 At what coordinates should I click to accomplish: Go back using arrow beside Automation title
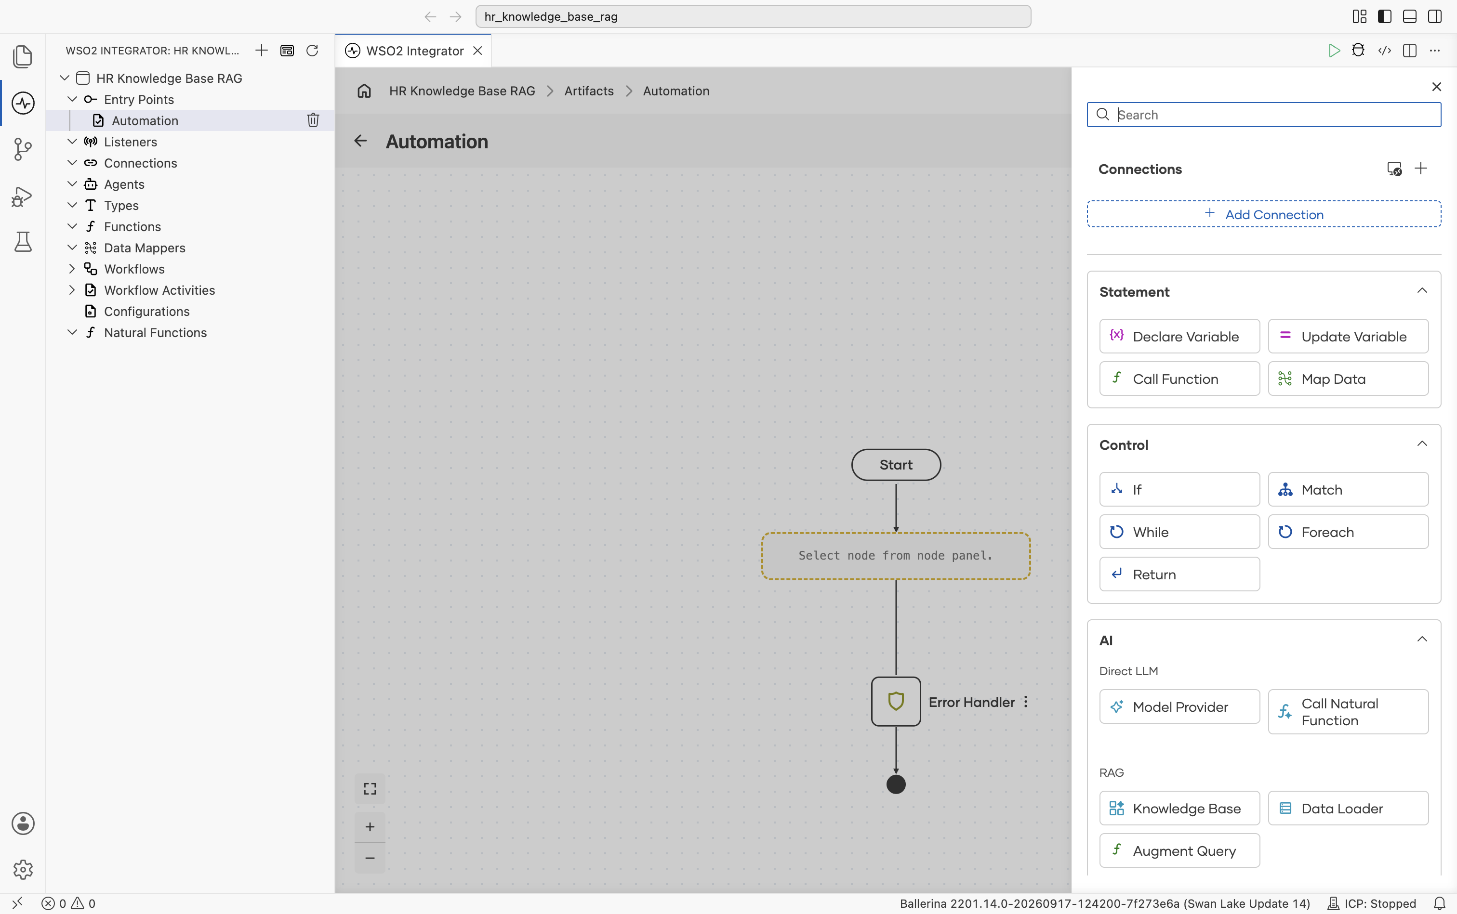click(x=360, y=141)
